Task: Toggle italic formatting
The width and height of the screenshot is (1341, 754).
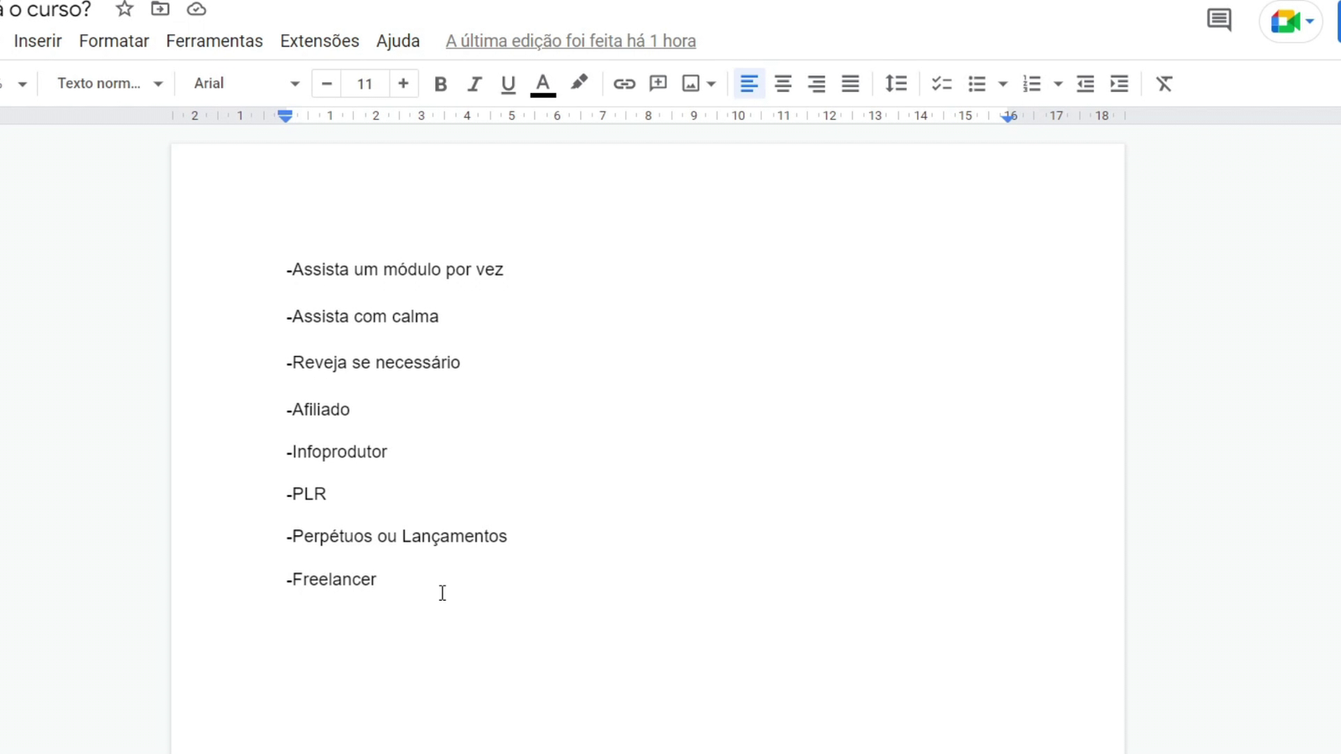Action: click(474, 84)
